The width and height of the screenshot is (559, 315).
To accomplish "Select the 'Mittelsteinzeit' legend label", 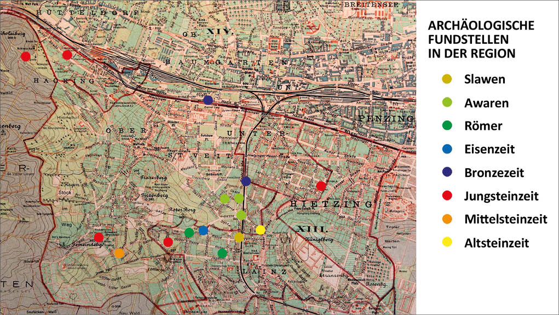I will [505, 219].
